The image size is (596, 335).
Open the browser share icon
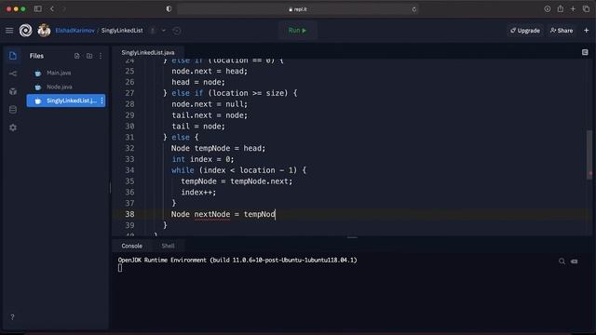click(x=561, y=8)
